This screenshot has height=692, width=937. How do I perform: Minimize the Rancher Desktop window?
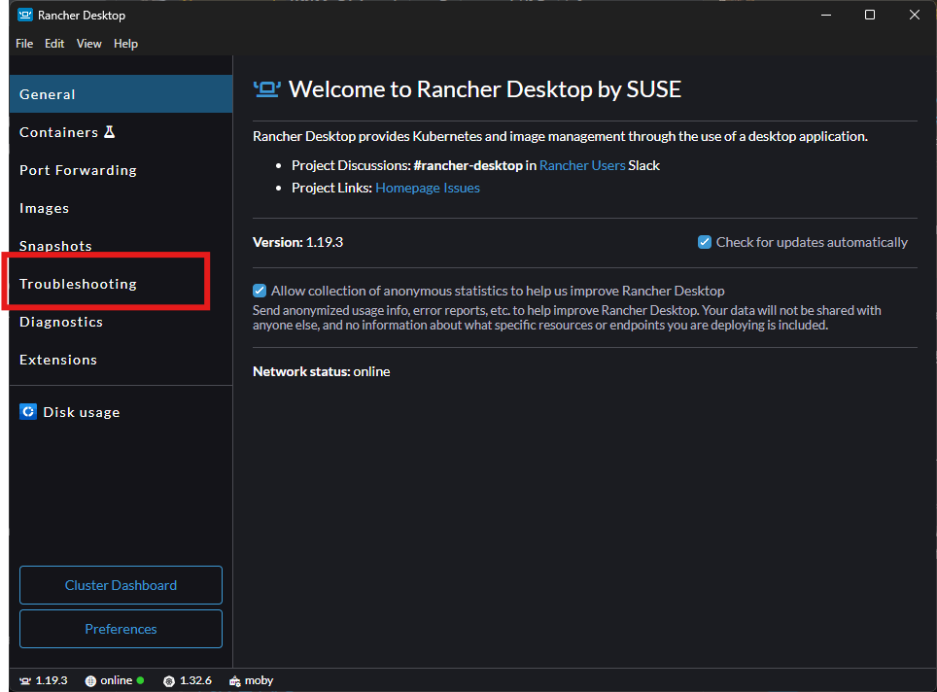[x=826, y=15]
